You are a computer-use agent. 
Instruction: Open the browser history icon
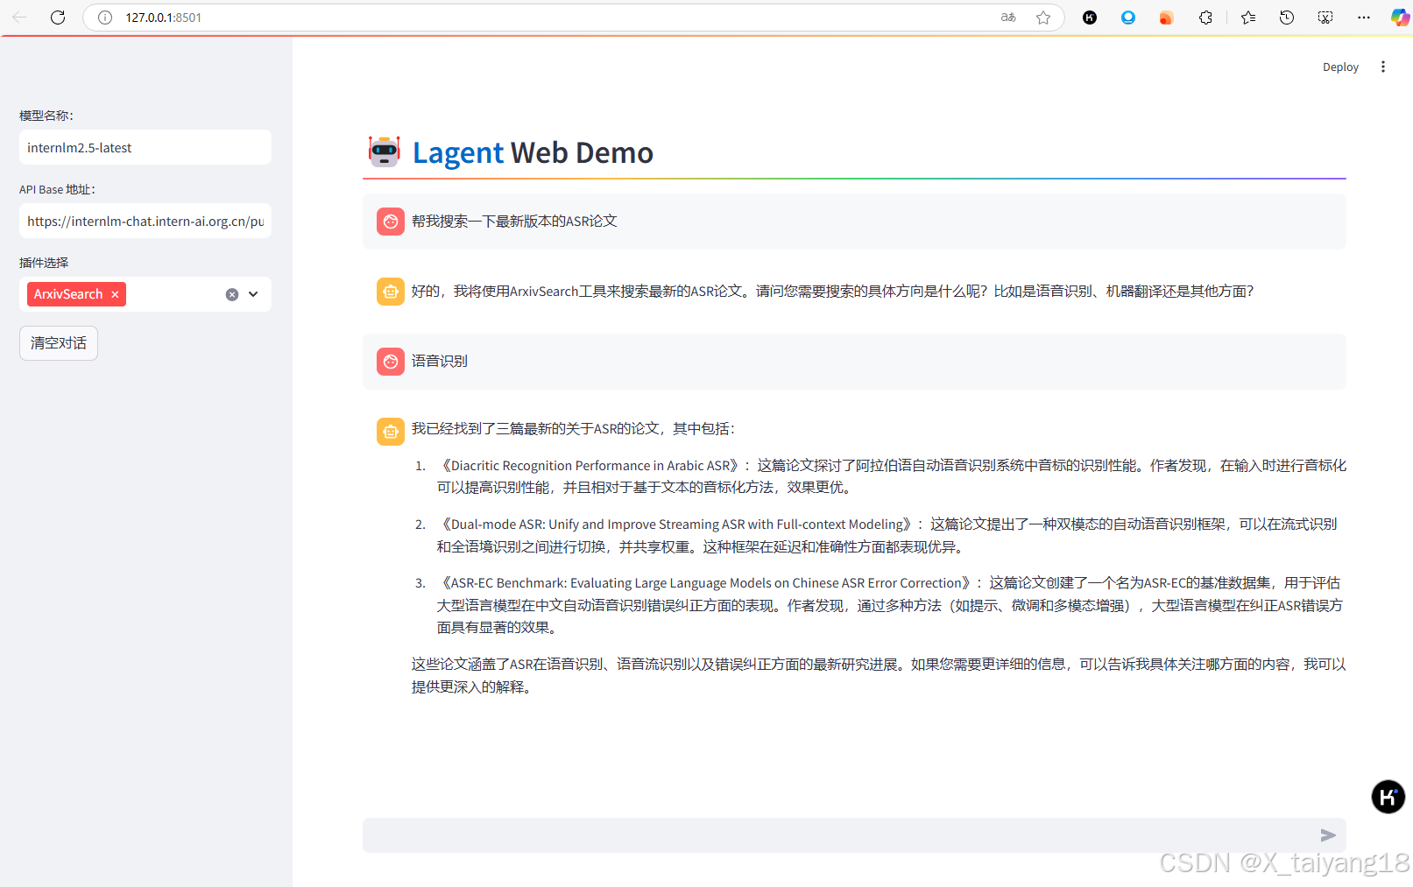coord(1287,18)
